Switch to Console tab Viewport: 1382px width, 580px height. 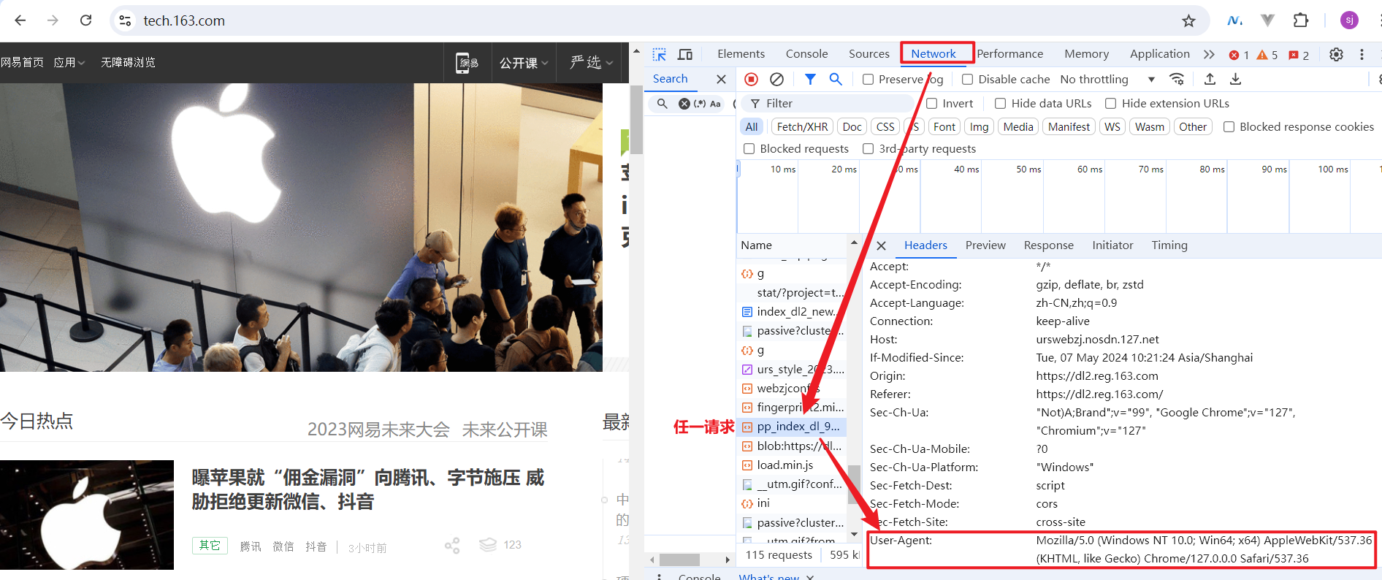[806, 54]
